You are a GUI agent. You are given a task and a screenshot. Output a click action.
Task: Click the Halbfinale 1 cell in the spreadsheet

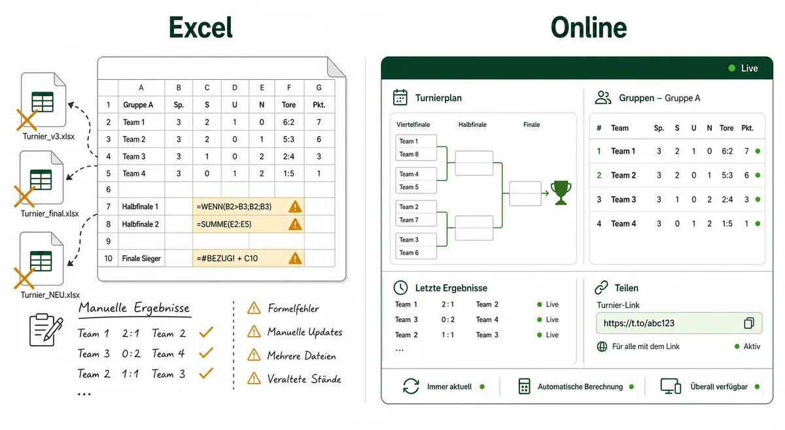coord(141,207)
